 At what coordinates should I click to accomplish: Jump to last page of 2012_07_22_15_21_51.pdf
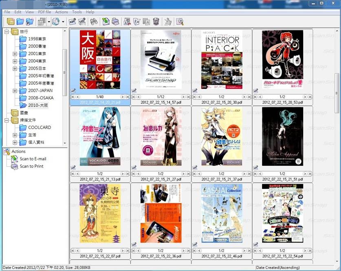(x=310, y=174)
